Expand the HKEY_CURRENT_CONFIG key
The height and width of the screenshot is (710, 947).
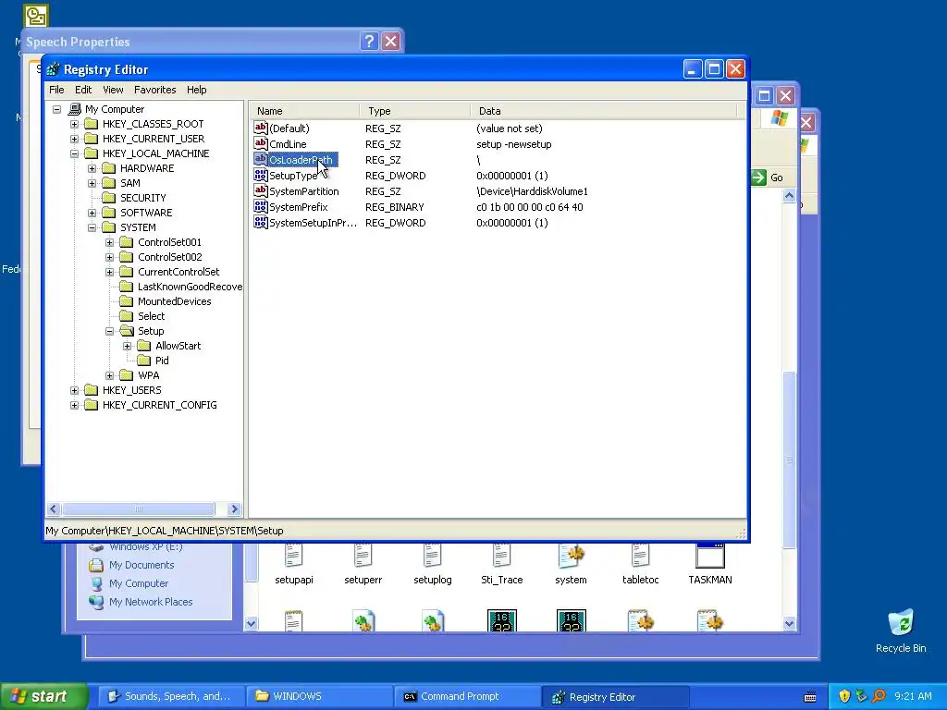(74, 405)
